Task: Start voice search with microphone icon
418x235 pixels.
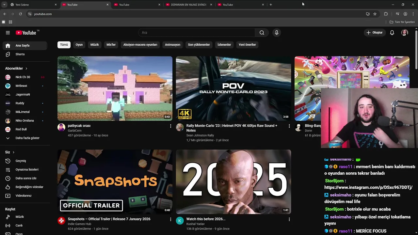Action: point(277,33)
